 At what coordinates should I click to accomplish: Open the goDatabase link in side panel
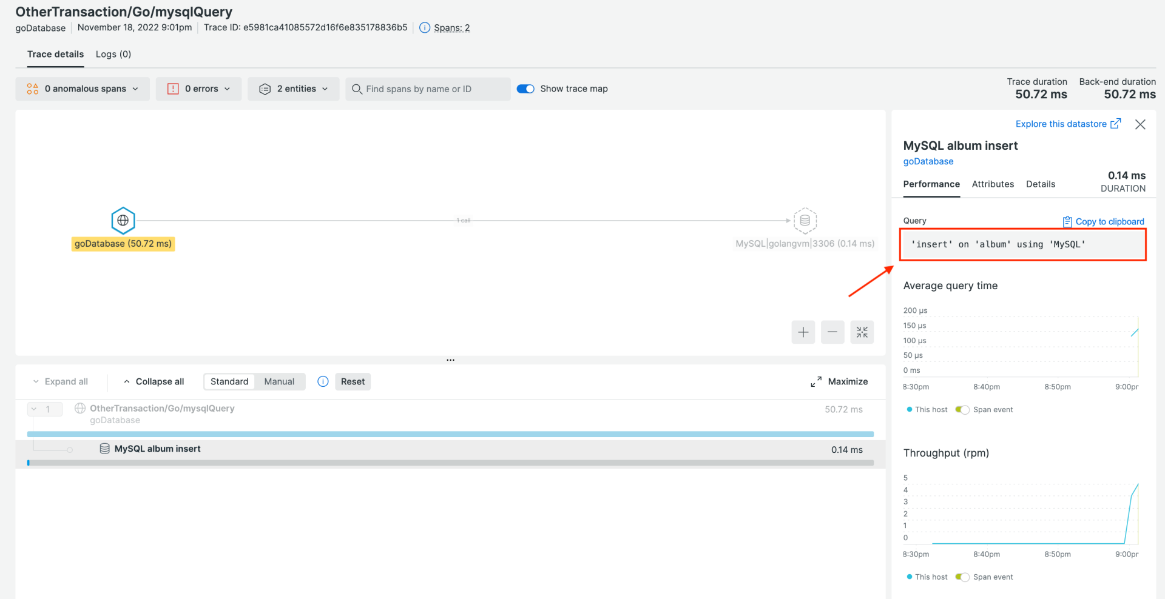pyautogui.click(x=928, y=161)
